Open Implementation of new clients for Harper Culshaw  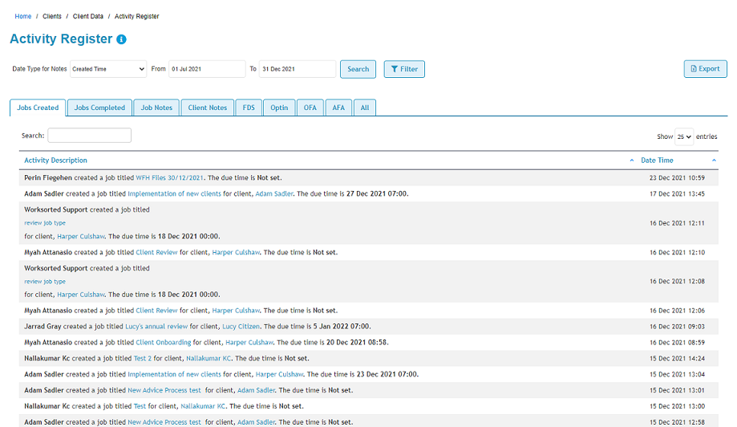(174, 374)
